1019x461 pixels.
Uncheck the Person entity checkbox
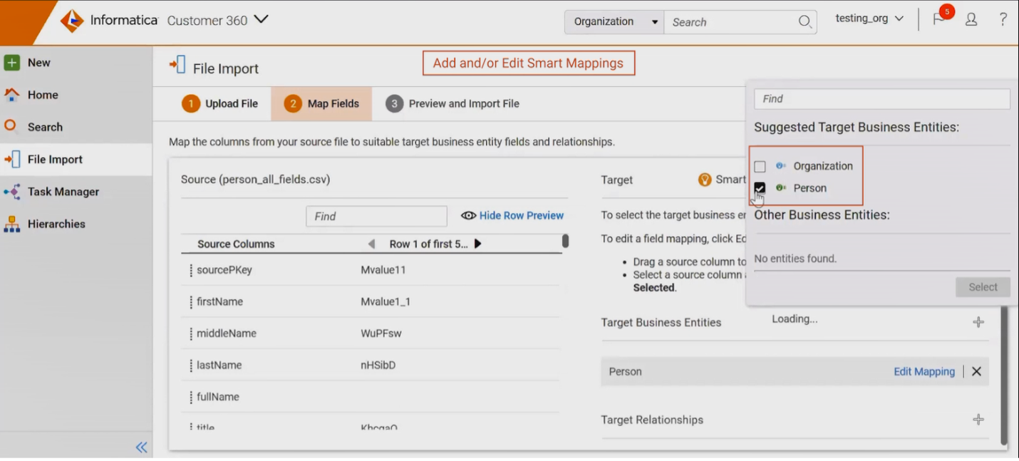pos(760,188)
